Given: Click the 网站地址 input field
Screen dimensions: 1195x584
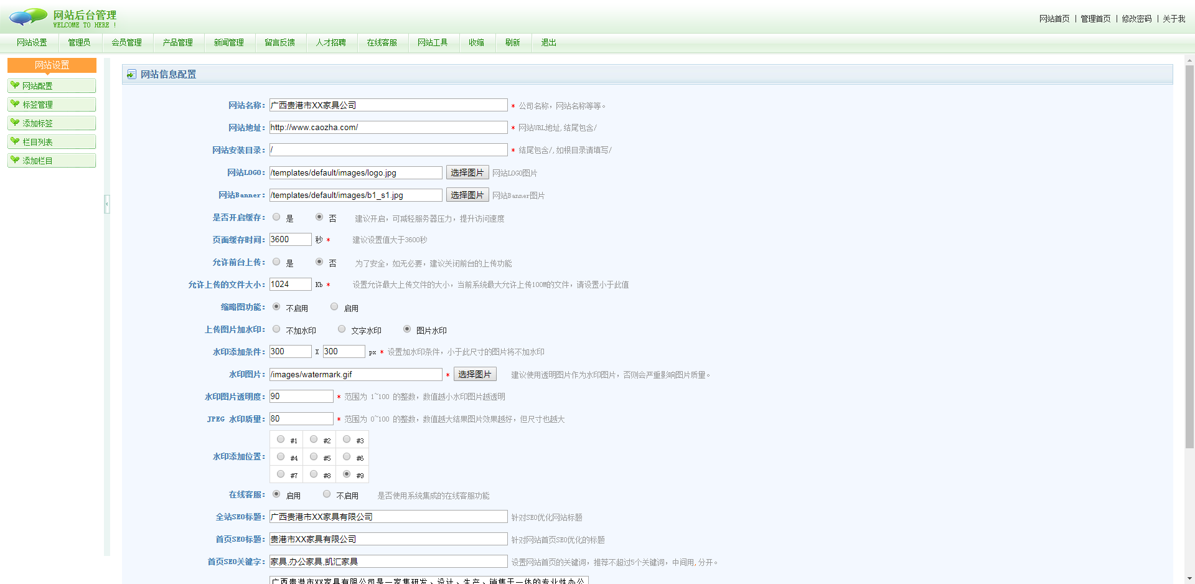Looking at the screenshot, I should coord(388,128).
